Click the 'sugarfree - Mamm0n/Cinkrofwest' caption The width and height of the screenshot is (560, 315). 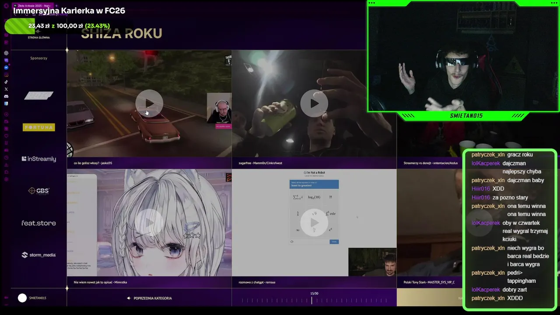point(260,163)
